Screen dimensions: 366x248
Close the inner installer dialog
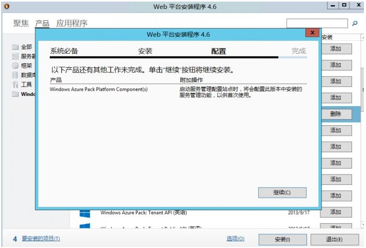(313, 33)
